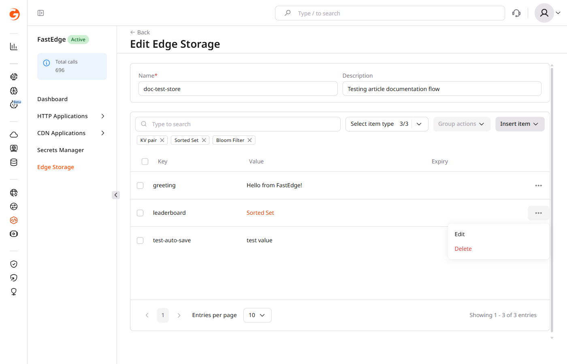Click the test value cell
Screen dimensions: 567x364
point(260,241)
